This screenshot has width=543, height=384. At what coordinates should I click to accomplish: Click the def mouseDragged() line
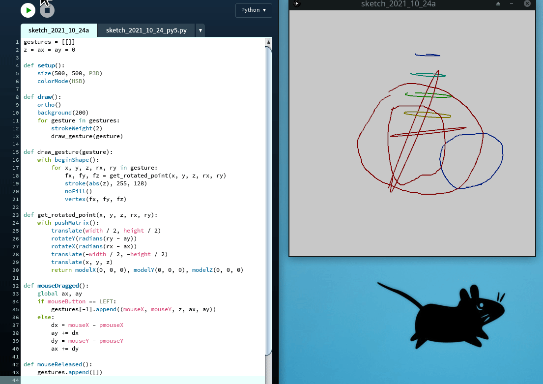[x=56, y=286]
